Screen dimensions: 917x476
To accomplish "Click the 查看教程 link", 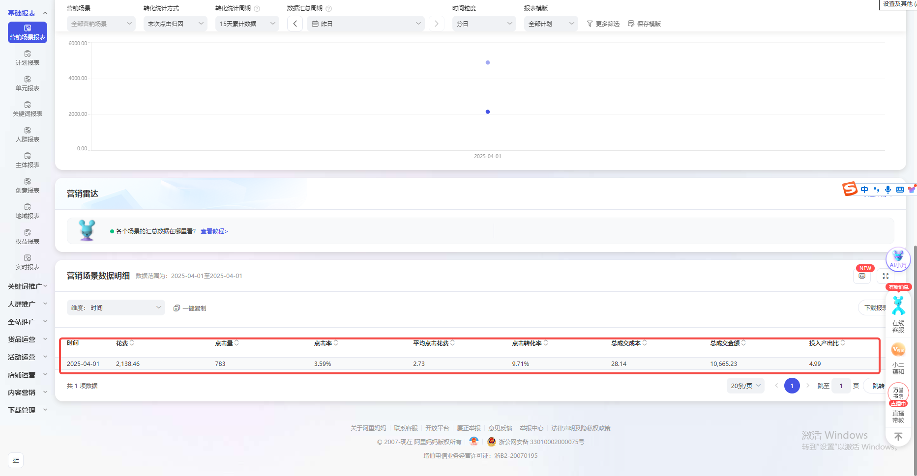I will tap(214, 231).
